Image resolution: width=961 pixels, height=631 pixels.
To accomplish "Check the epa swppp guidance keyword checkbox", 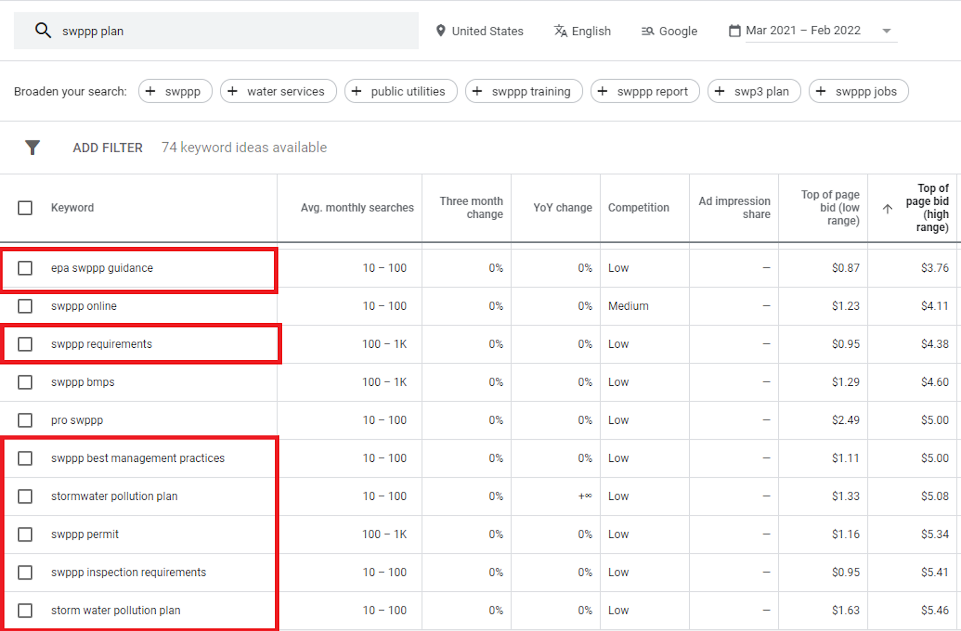I will pyautogui.click(x=25, y=268).
